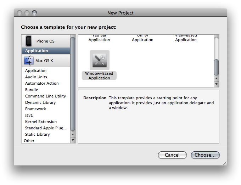
Task: Click the Choose… button
Action: click(205, 155)
